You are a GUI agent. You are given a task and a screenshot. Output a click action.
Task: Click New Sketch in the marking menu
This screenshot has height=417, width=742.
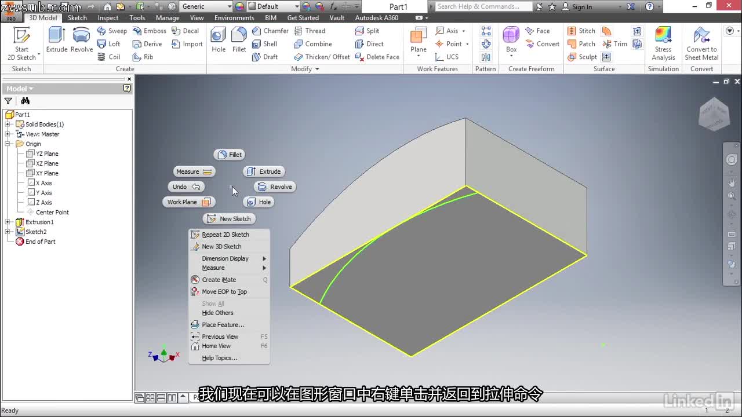click(x=229, y=219)
